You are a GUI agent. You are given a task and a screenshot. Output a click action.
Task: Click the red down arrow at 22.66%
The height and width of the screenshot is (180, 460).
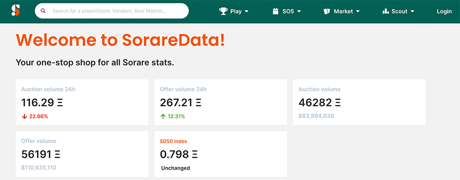(25, 116)
